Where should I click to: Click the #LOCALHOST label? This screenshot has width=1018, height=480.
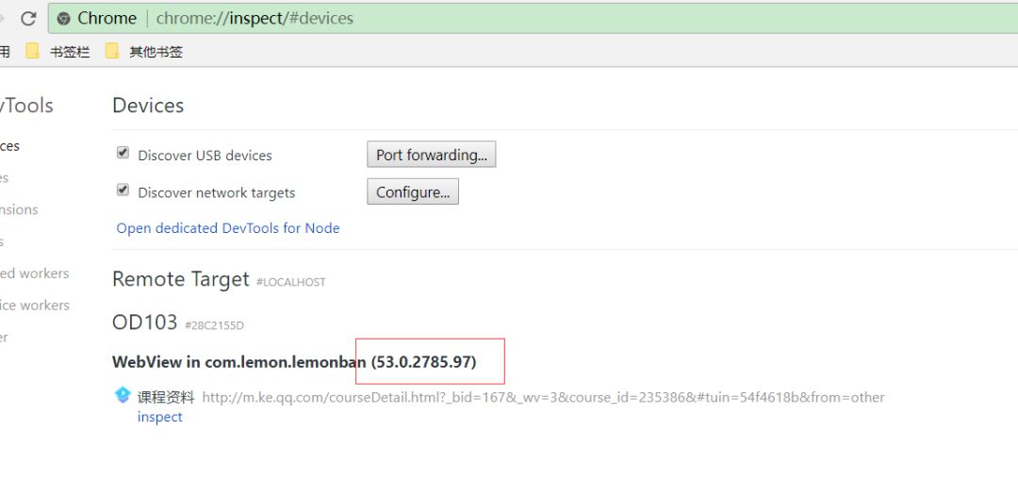[291, 283]
